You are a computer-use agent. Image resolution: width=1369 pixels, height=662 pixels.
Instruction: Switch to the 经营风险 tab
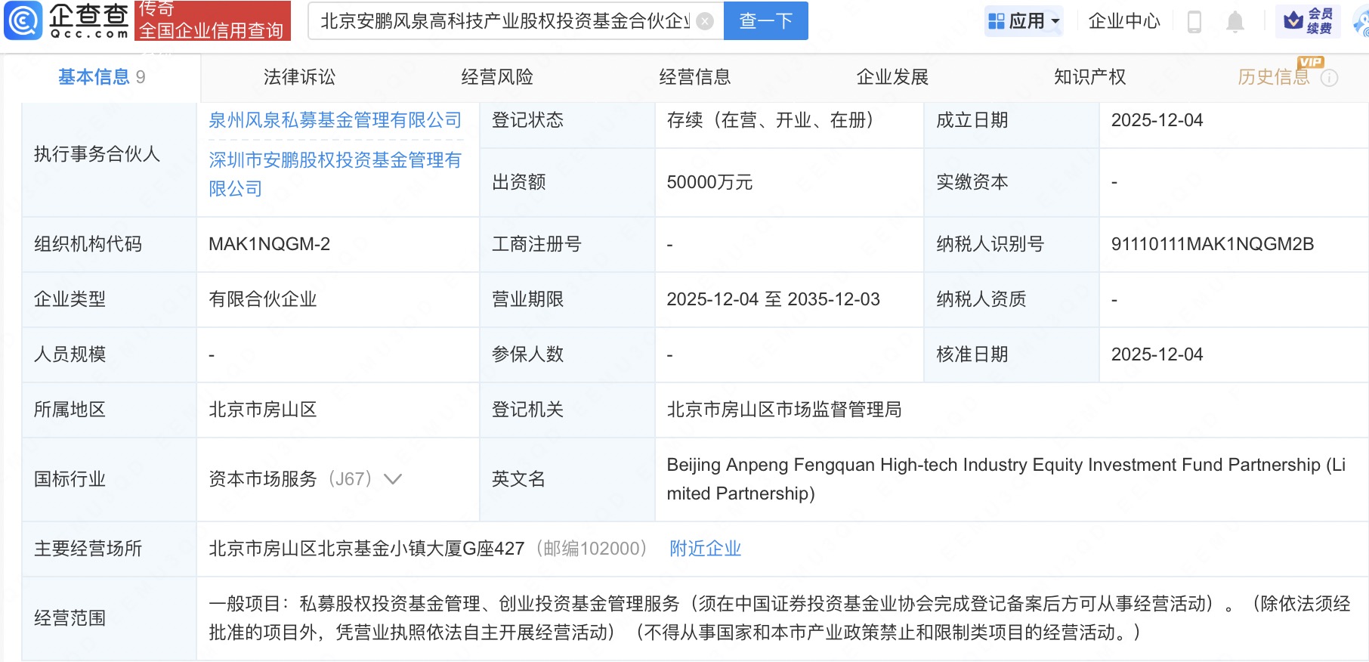(497, 77)
